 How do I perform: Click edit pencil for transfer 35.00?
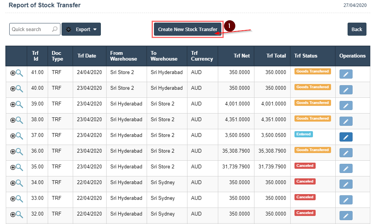(x=346, y=169)
